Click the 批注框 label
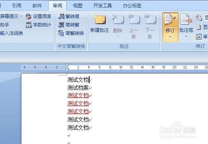Viewport: 208px width, 144px height. tap(186, 30)
